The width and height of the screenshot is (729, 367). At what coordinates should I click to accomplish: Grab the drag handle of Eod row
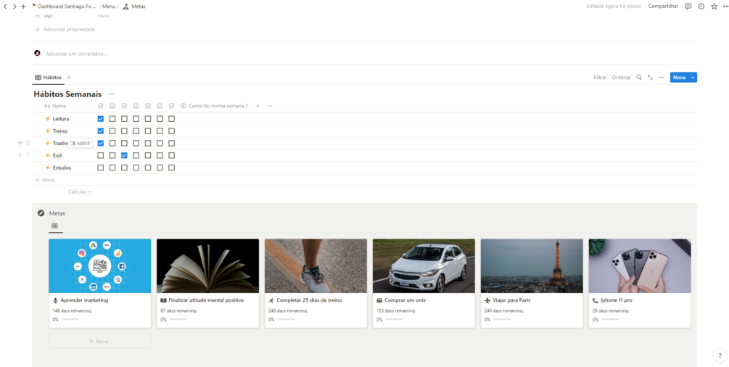(x=28, y=155)
